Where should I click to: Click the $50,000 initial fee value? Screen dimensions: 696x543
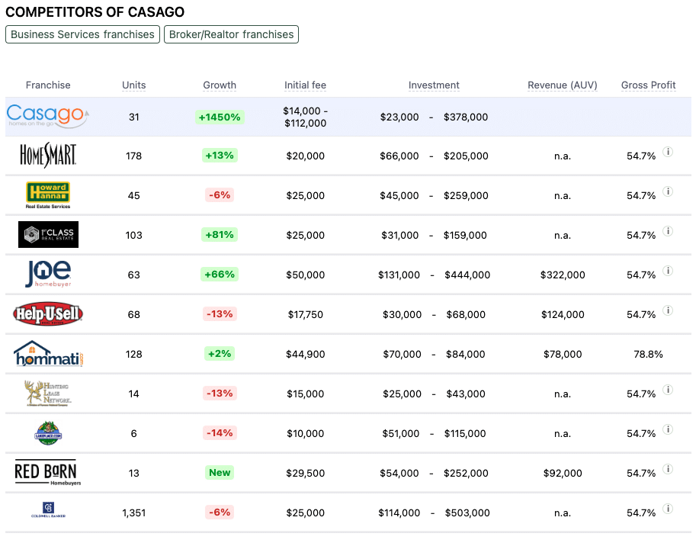click(305, 275)
